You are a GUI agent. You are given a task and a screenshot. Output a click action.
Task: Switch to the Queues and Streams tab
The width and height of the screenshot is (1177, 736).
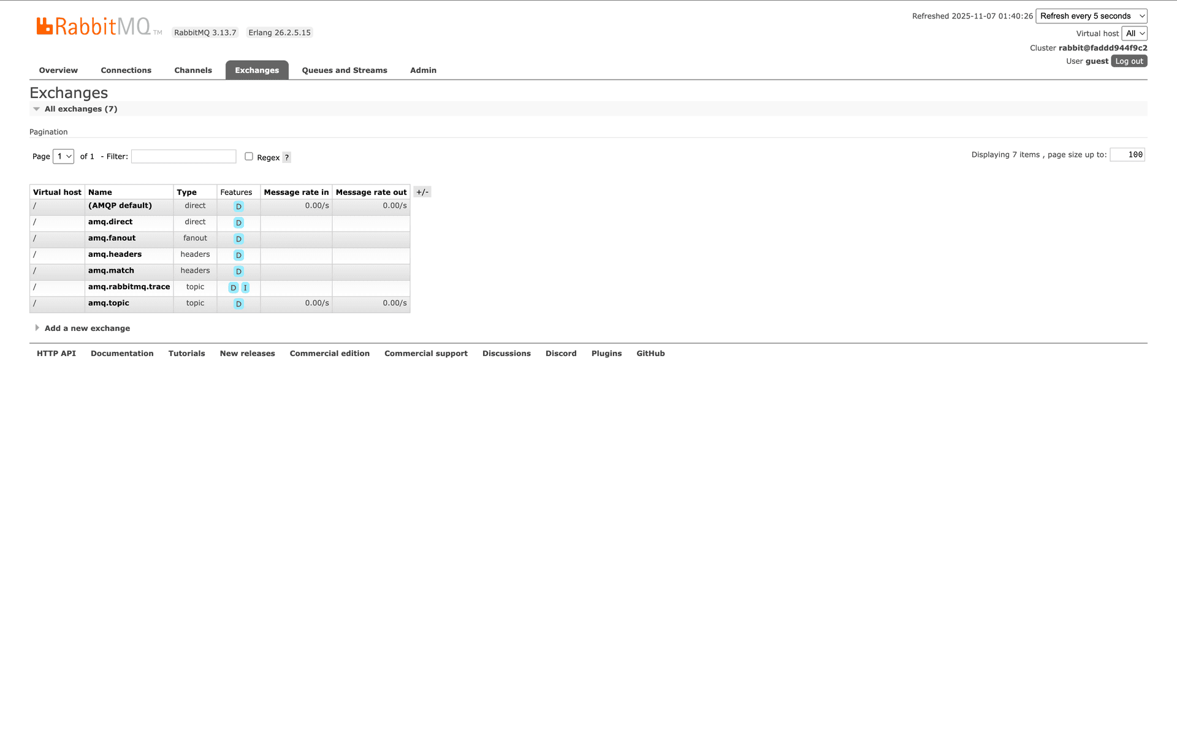pyautogui.click(x=344, y=70)
